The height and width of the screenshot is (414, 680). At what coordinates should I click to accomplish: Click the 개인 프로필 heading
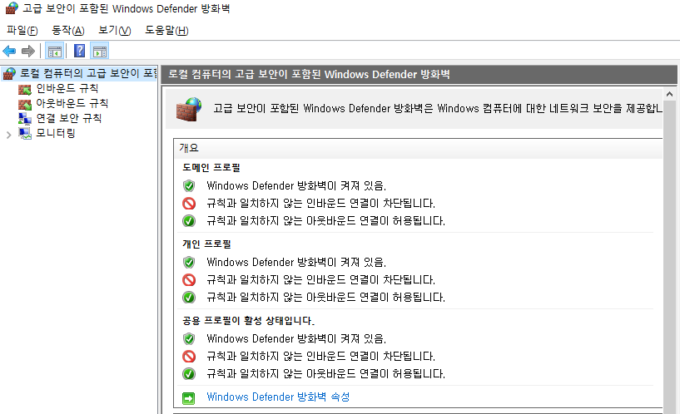pos(206,244)
